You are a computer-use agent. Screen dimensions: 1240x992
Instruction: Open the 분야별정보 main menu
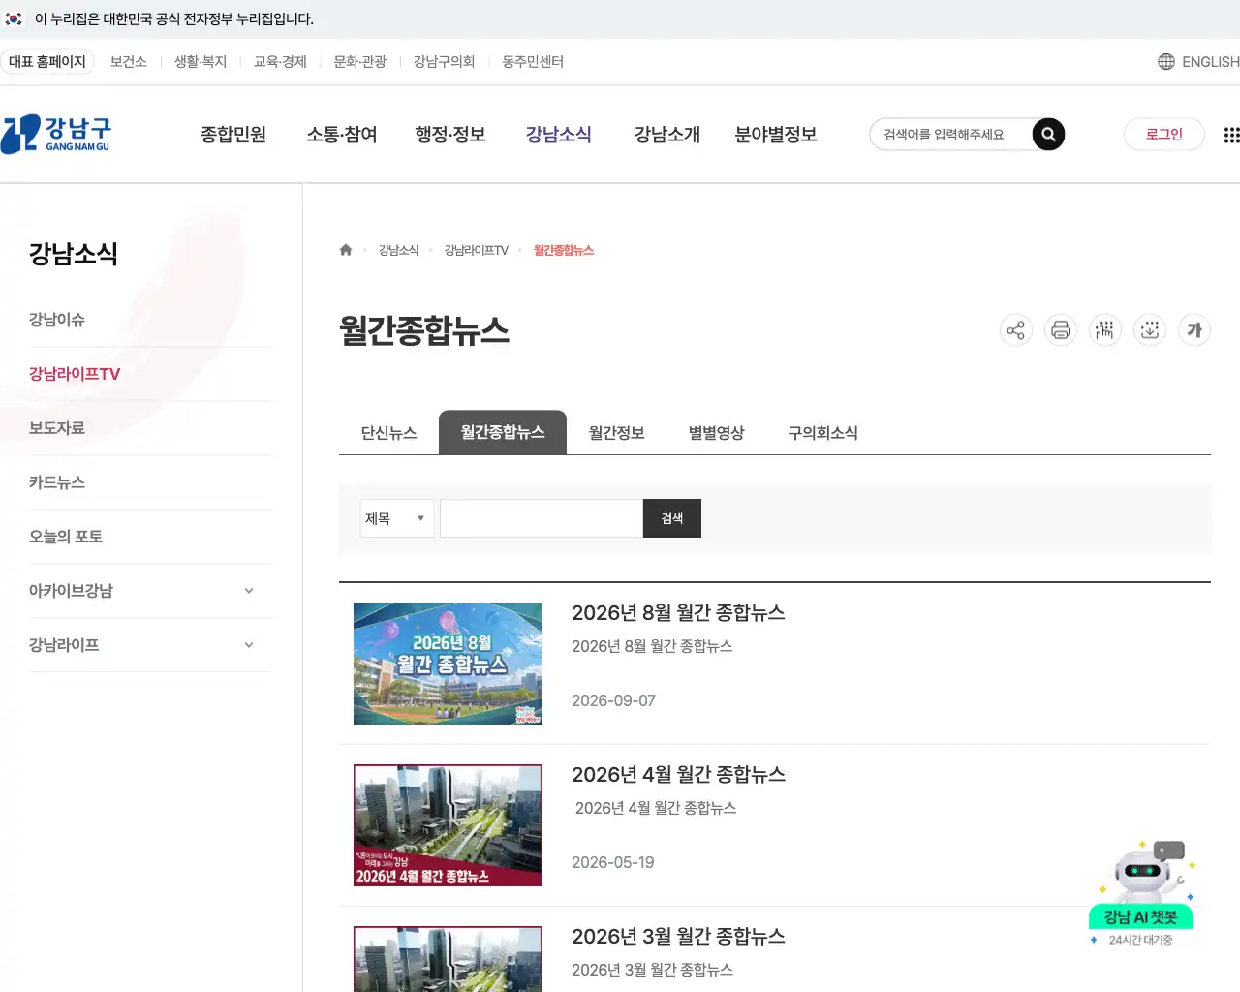(x=776, y=135)
